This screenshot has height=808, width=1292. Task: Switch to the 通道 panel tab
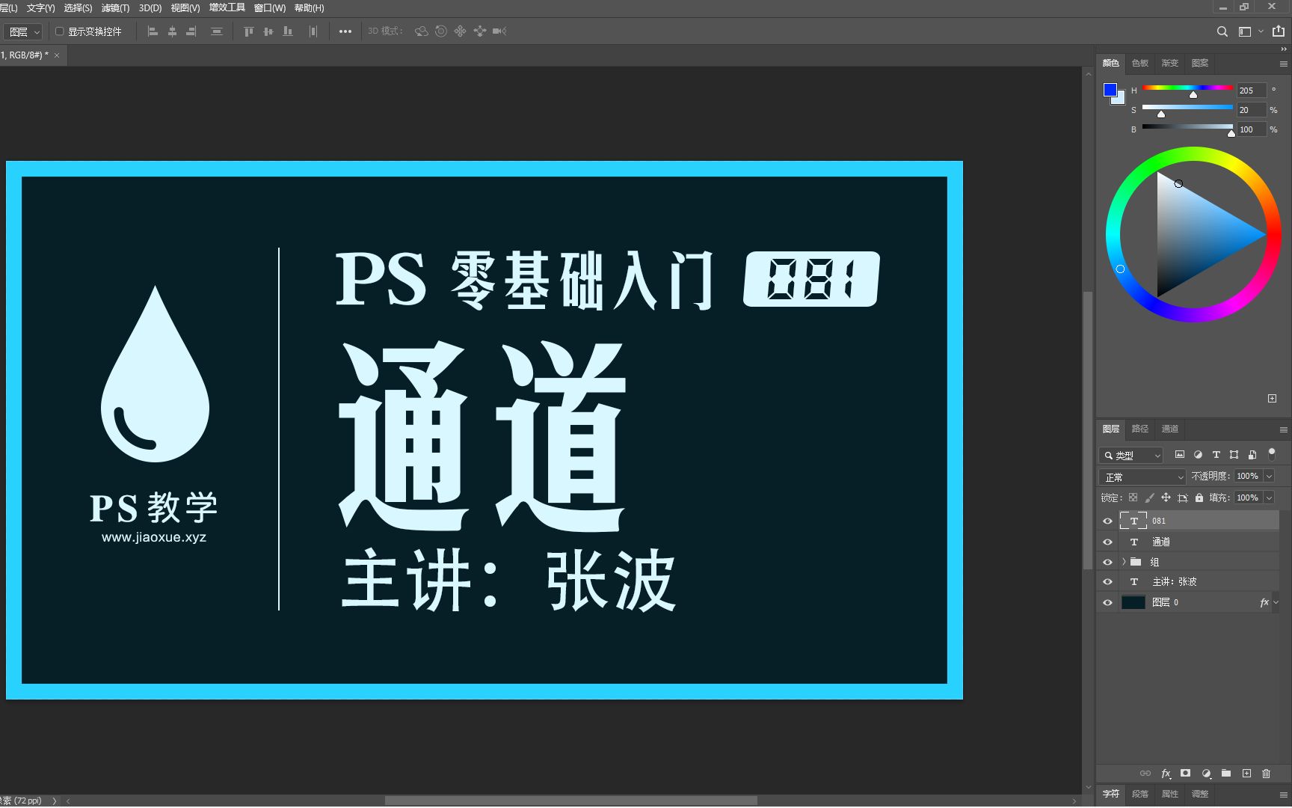1170,429
